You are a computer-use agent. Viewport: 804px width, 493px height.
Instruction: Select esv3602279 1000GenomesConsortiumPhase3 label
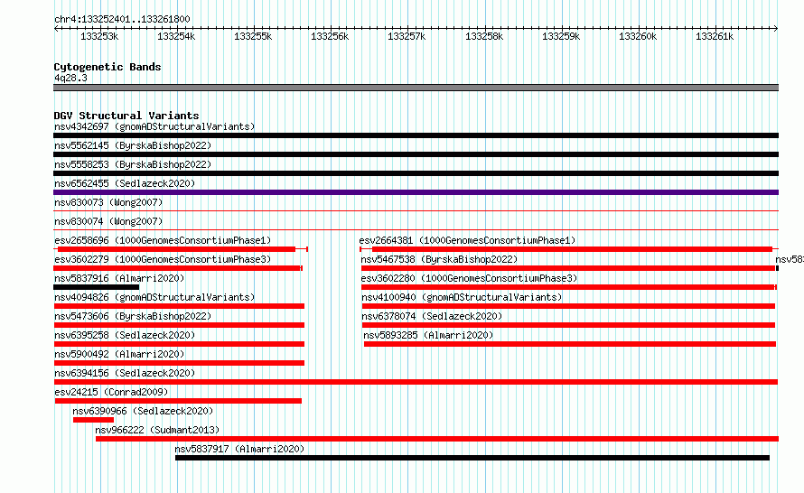[x=163, y=259]
